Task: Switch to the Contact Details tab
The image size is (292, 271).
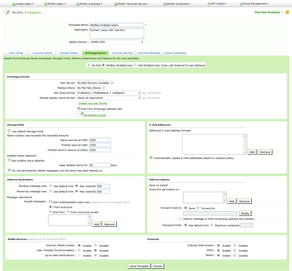Action: coord(69,53)
